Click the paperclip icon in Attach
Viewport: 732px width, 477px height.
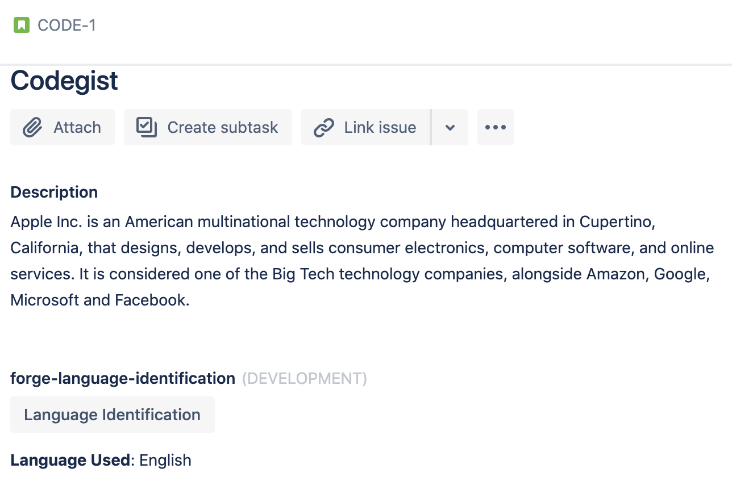tap(32, 127)
